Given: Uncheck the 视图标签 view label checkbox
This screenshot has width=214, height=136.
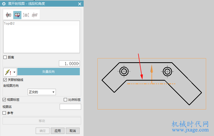Looking at the screenshot, I should [x=4, y=100].
